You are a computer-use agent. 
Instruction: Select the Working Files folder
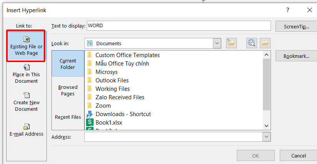coord(112,89)
